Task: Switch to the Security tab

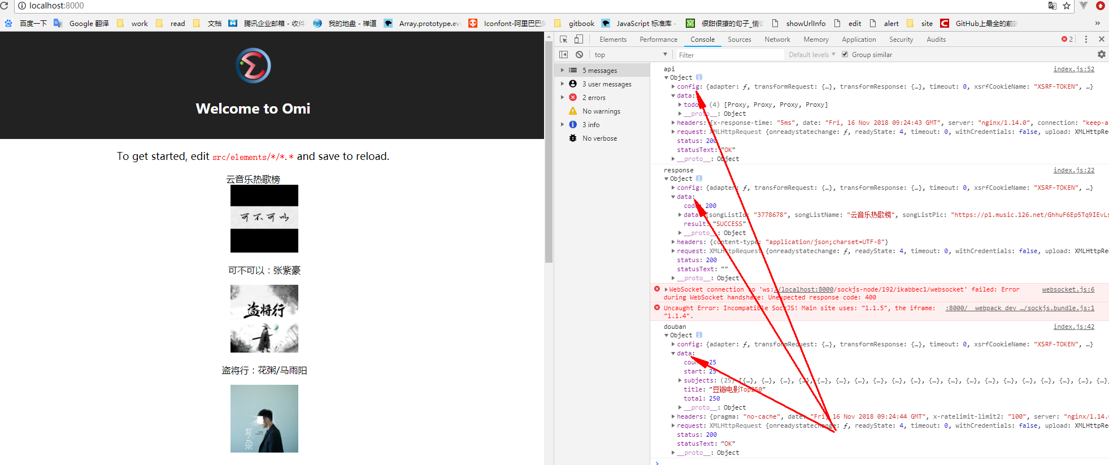Action: click(901, 39)
